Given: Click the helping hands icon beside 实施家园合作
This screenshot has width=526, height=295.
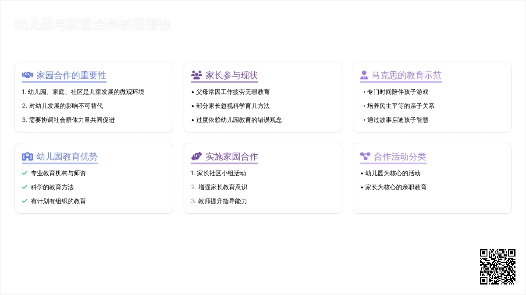Looking at the screenshot, I should 196,156.
